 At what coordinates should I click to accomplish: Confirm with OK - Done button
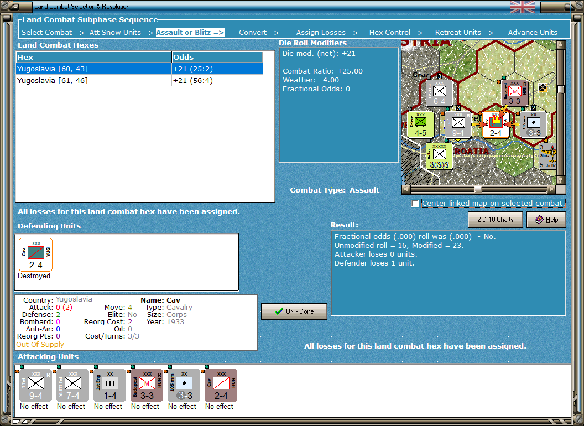tap(294, 311)
